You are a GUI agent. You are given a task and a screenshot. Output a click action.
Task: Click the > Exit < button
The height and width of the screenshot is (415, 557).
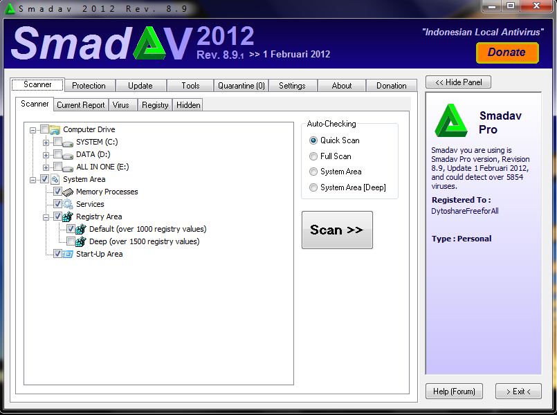(518, 391)
